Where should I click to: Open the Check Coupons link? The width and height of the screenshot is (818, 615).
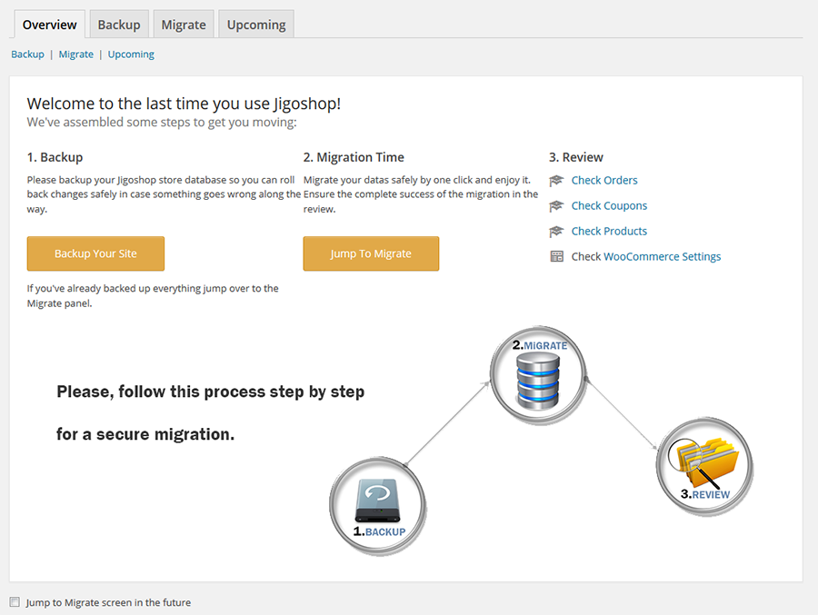tap(609, 206)
